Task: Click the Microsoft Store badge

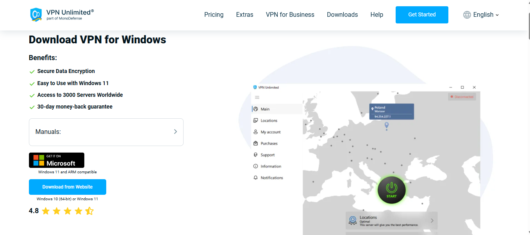Action: [57, 160]
